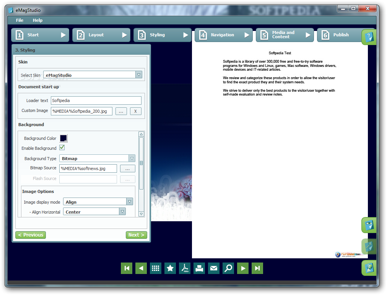This screenshot has height=295, width=387.
Task: Click the 'Document start up' heading
Action: point(39,87)
